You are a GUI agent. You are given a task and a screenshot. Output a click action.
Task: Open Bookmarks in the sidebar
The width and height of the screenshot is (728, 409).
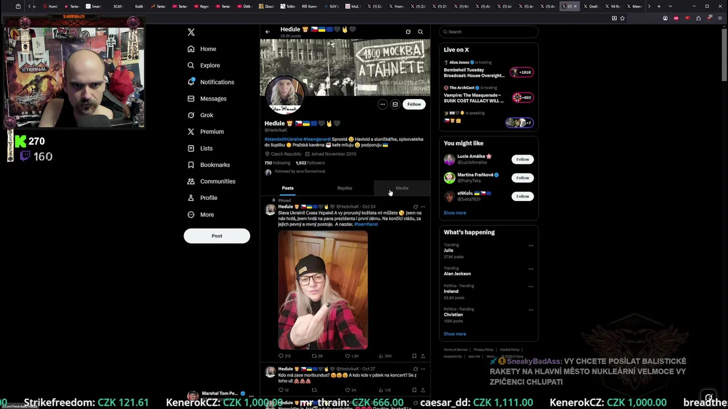pyautogui.click(x=209, y=165)
